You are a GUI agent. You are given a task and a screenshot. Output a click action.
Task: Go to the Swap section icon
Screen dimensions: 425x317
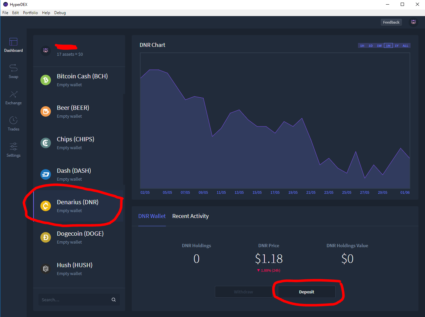[13, 68]
